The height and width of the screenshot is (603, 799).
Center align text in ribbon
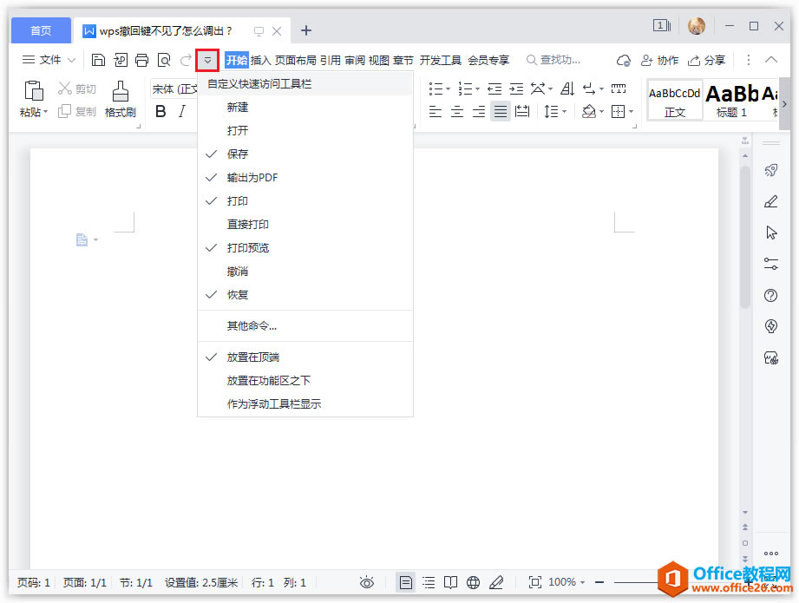click(x=457, y=111)
